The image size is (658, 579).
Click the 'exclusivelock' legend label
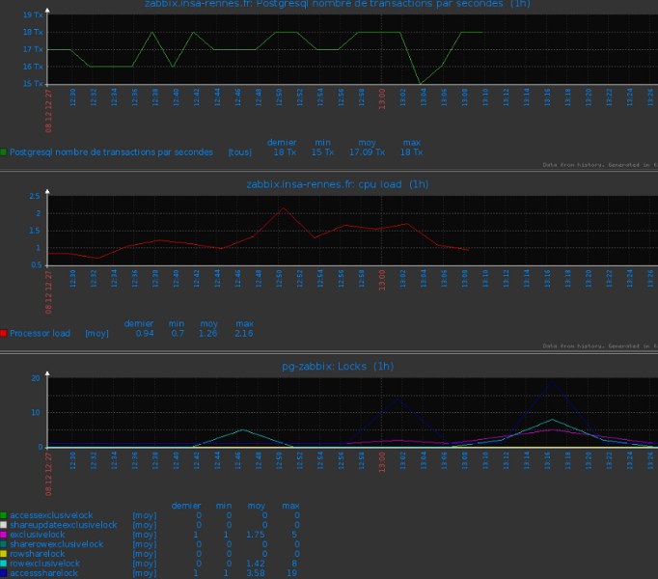(38, 535)
